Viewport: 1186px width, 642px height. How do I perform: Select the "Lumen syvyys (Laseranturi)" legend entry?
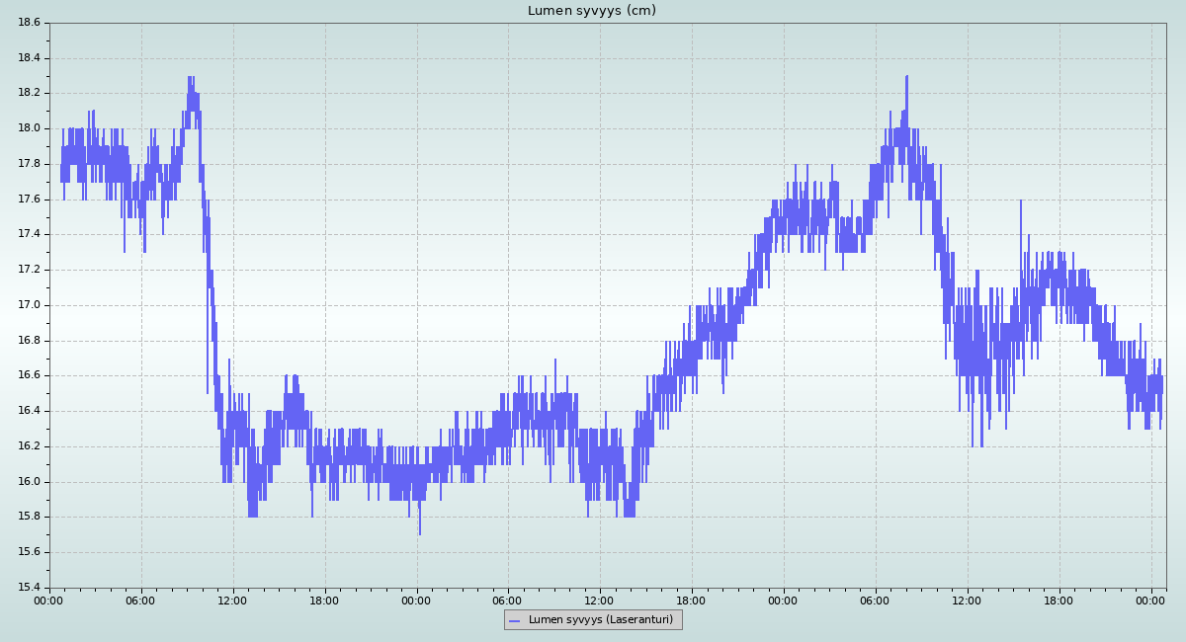pyautogui.click(x=600, y=620)
